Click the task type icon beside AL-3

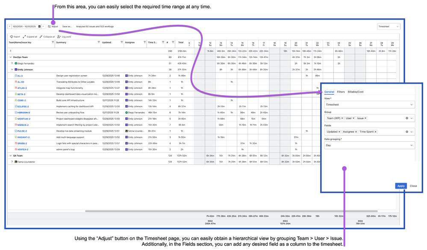click(16, 76)
